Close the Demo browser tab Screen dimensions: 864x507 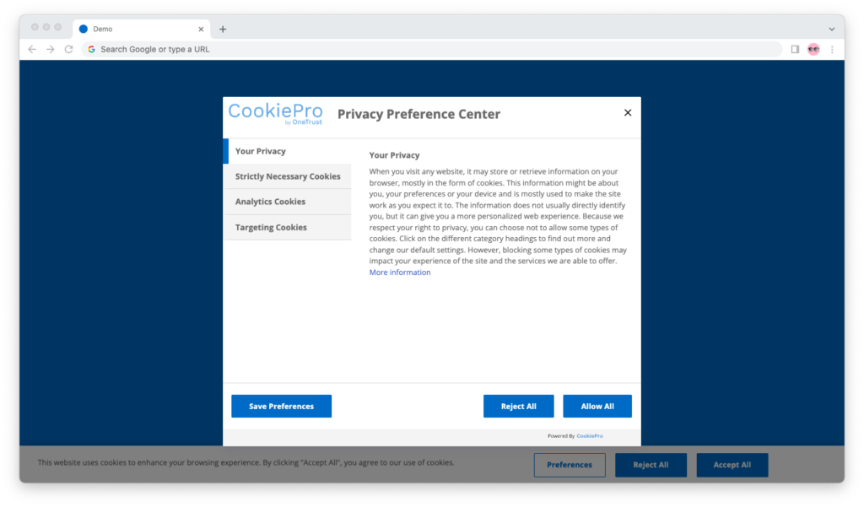201,30
